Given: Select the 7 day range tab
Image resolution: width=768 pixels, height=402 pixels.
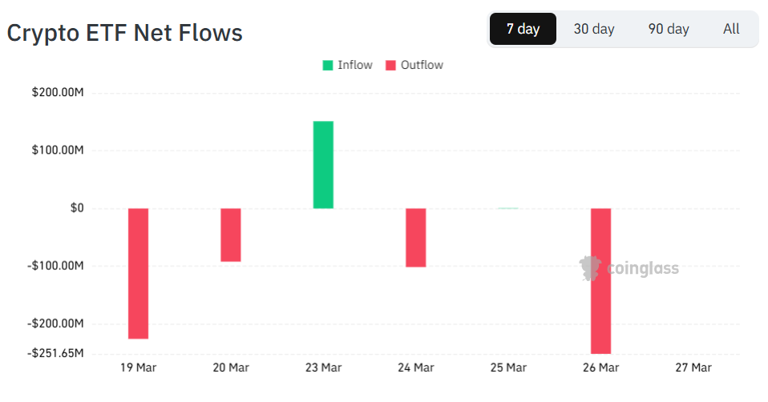Looking at the screenshot, I should 523,30.
